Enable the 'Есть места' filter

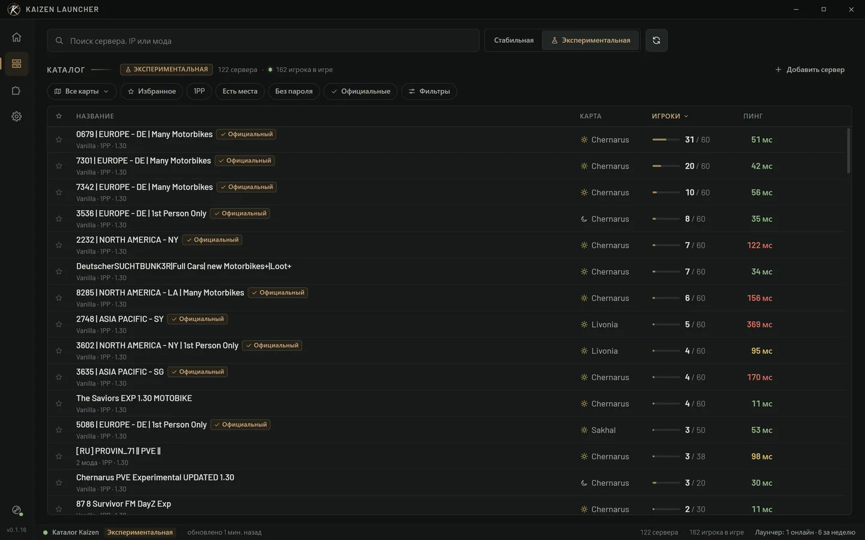tap(240, 91)
